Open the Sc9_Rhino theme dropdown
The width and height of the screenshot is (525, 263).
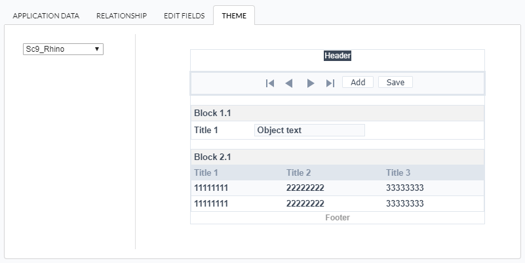(x=63, y=49)
